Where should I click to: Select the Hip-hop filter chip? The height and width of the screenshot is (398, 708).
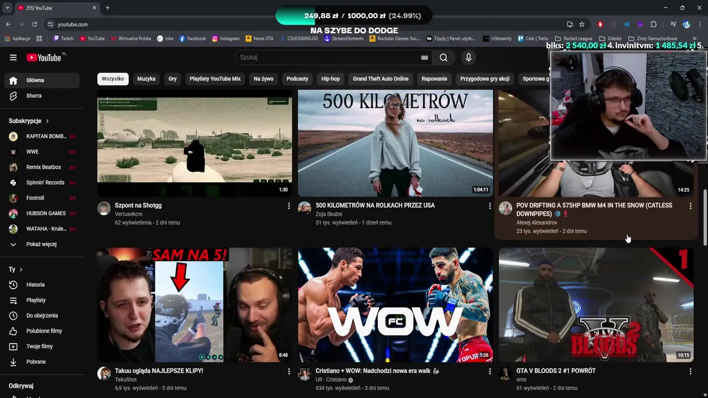(330, 78)
